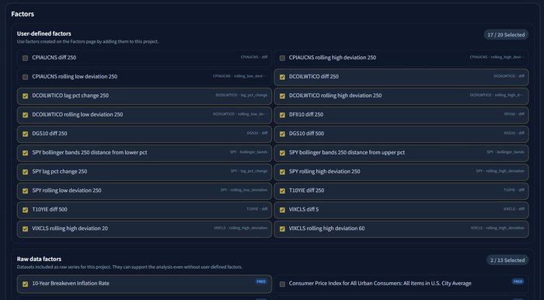Uncheck the DCOILWTICO diff 250 checkbox
This screenshot has width=544, height=300.
coord(282,77)
